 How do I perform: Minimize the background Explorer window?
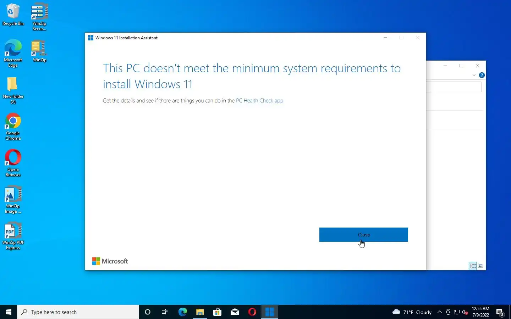tap(445, 66)
